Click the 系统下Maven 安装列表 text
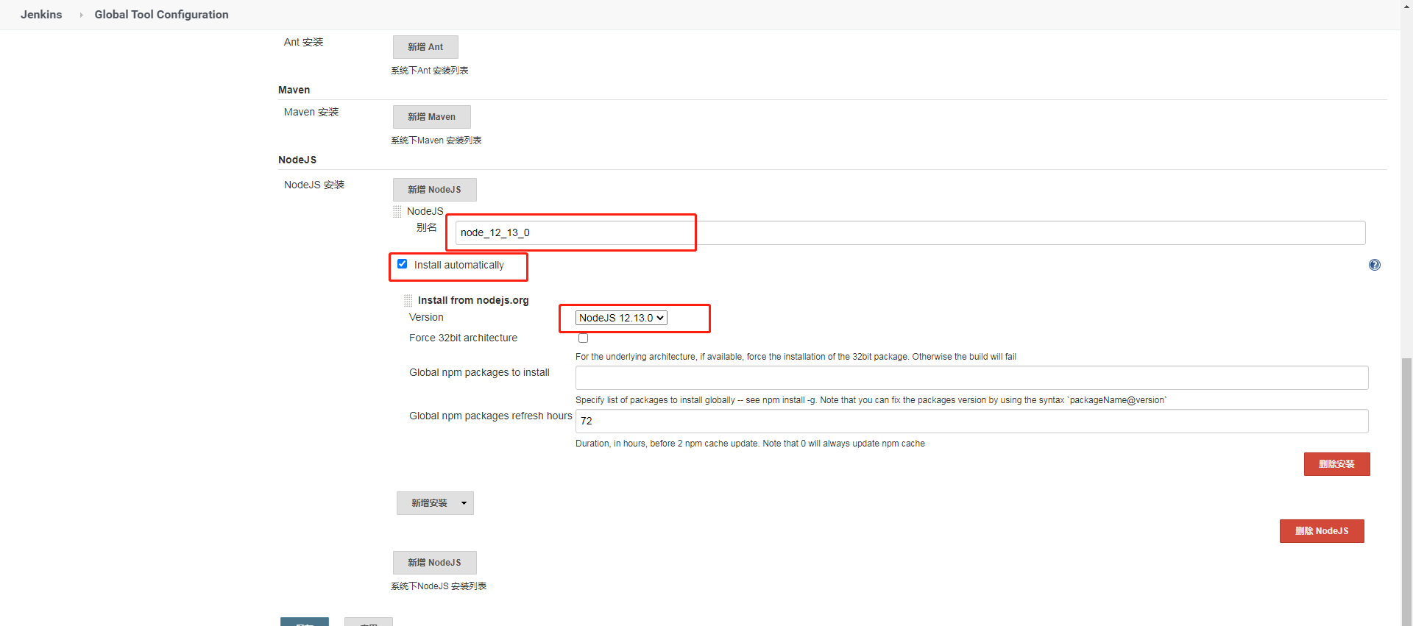 click(436, 141)
